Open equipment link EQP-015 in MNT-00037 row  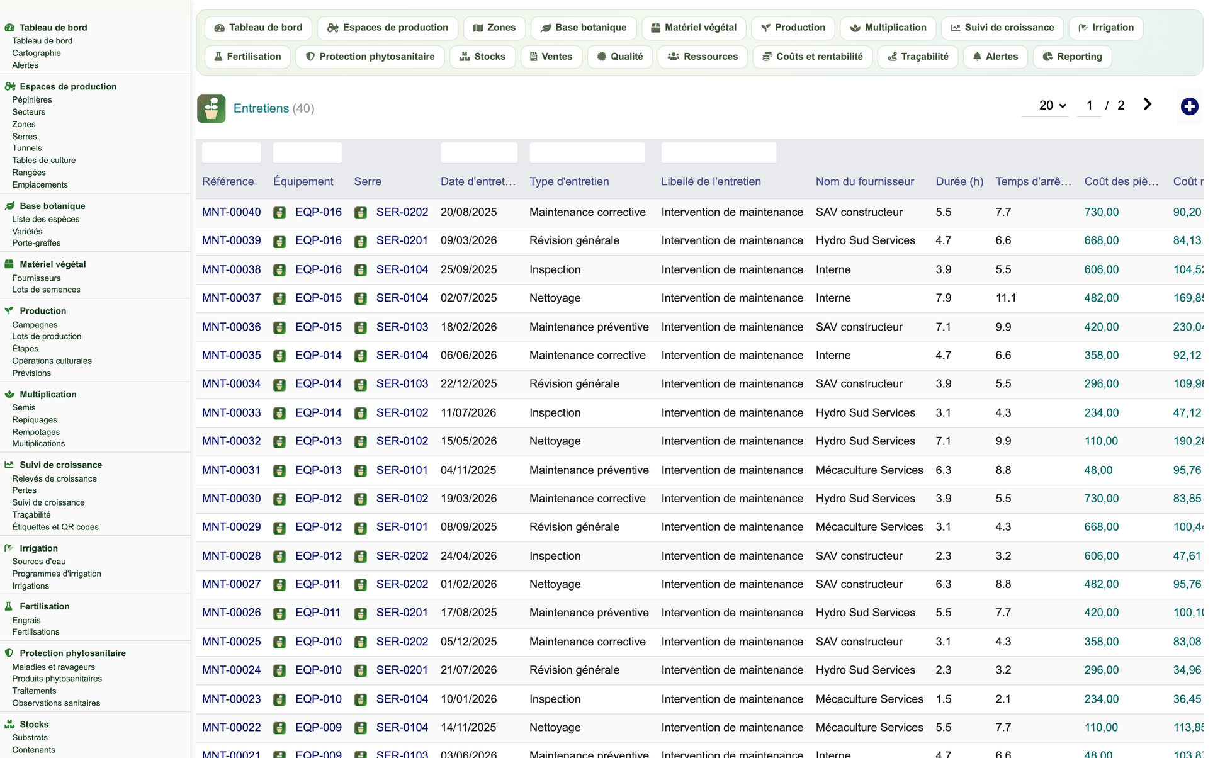tap(319, 298)
